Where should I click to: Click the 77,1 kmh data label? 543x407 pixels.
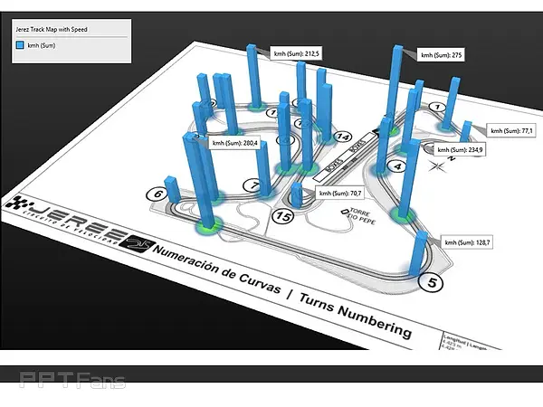511,131
